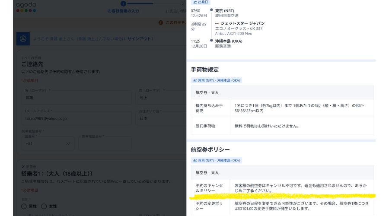389x216 pixels.
Task: Click the orange info icon by この料金
Action: (x=161, y=22)
